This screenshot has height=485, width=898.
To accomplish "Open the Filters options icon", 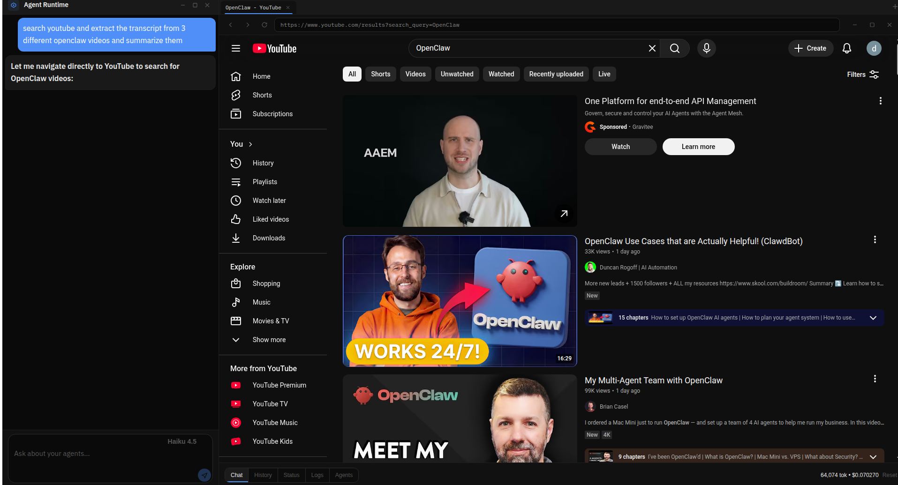I will tap(874, 75).
